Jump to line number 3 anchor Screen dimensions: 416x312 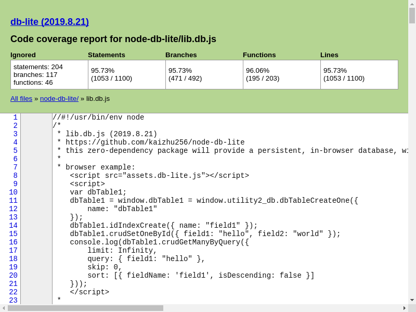coord(15,134)
